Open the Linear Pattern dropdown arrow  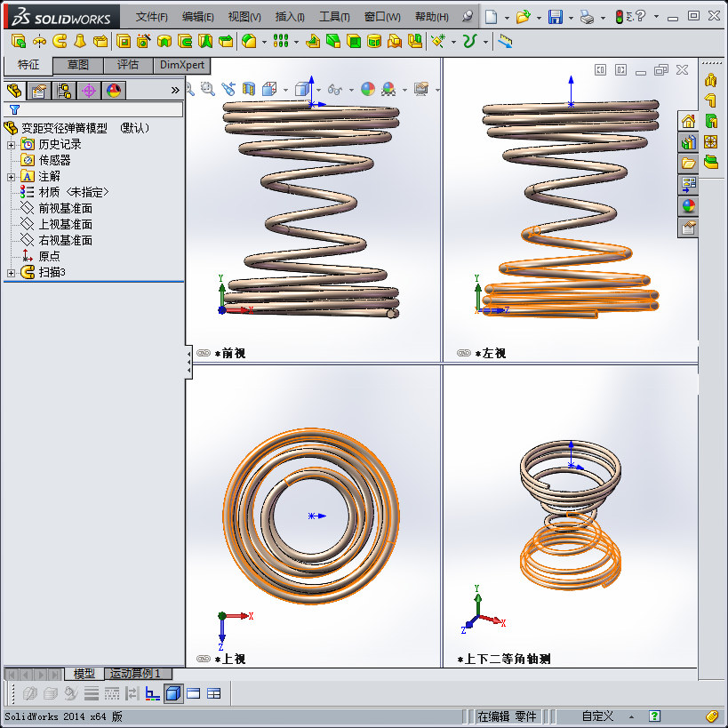click(296, 42)
